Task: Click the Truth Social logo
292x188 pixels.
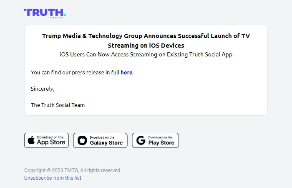Action: [45, 13]
